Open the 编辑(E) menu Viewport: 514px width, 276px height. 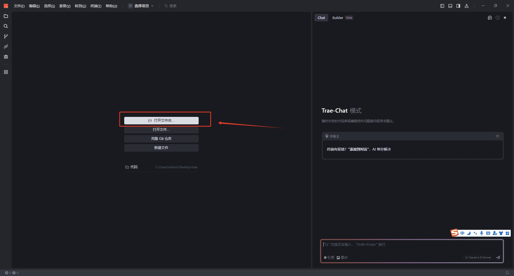(34, 6)
